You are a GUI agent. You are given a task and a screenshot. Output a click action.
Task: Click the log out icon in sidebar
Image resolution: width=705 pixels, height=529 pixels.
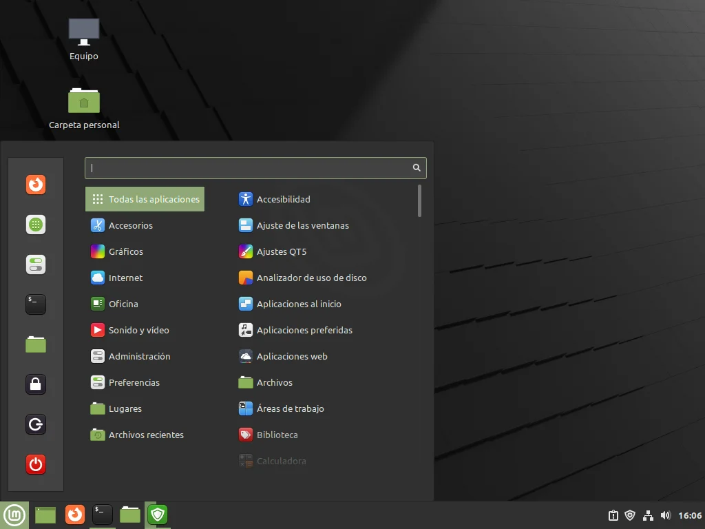pyautogui.click(x=36, y=424)
